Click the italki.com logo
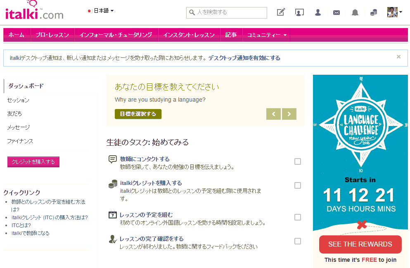410x268 pixels. [x=34, y=11]
